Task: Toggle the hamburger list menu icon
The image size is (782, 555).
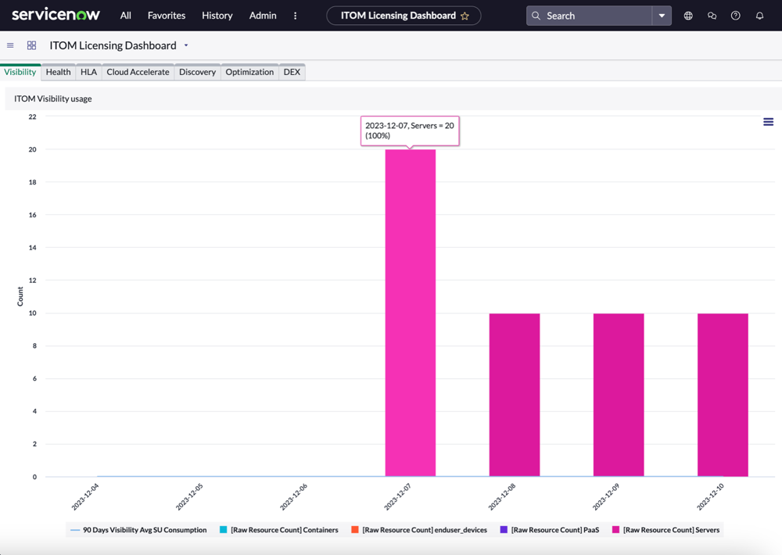Action: point(10,45)
